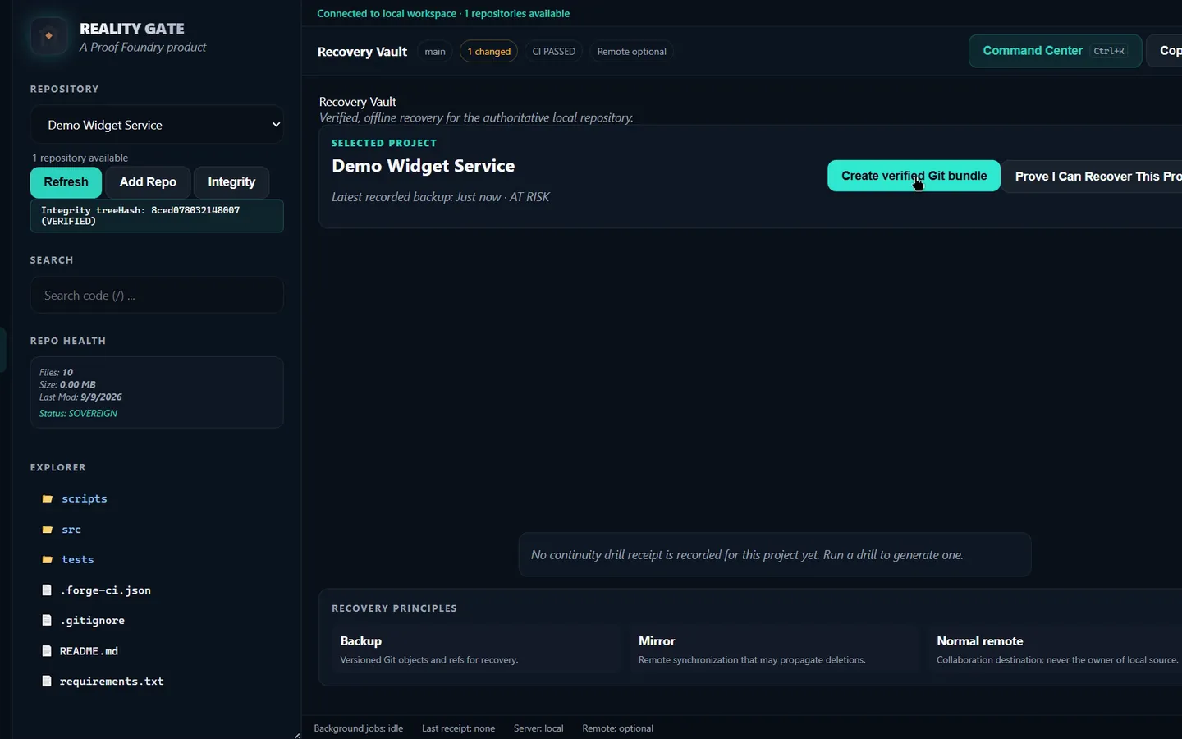Create a verified Git bundle
This screenshot has height=739, width=1182.
coord(914,176)
